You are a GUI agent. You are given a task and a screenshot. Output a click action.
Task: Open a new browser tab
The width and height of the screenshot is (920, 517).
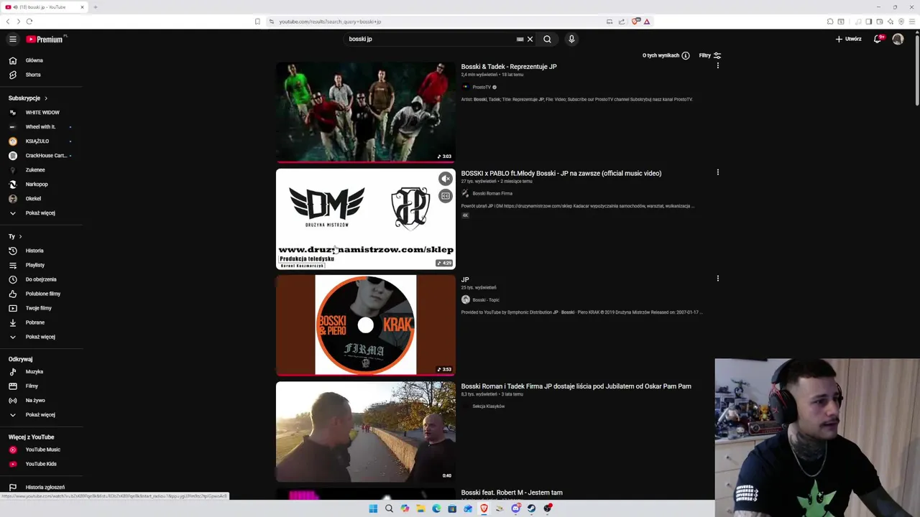point(95,7)
